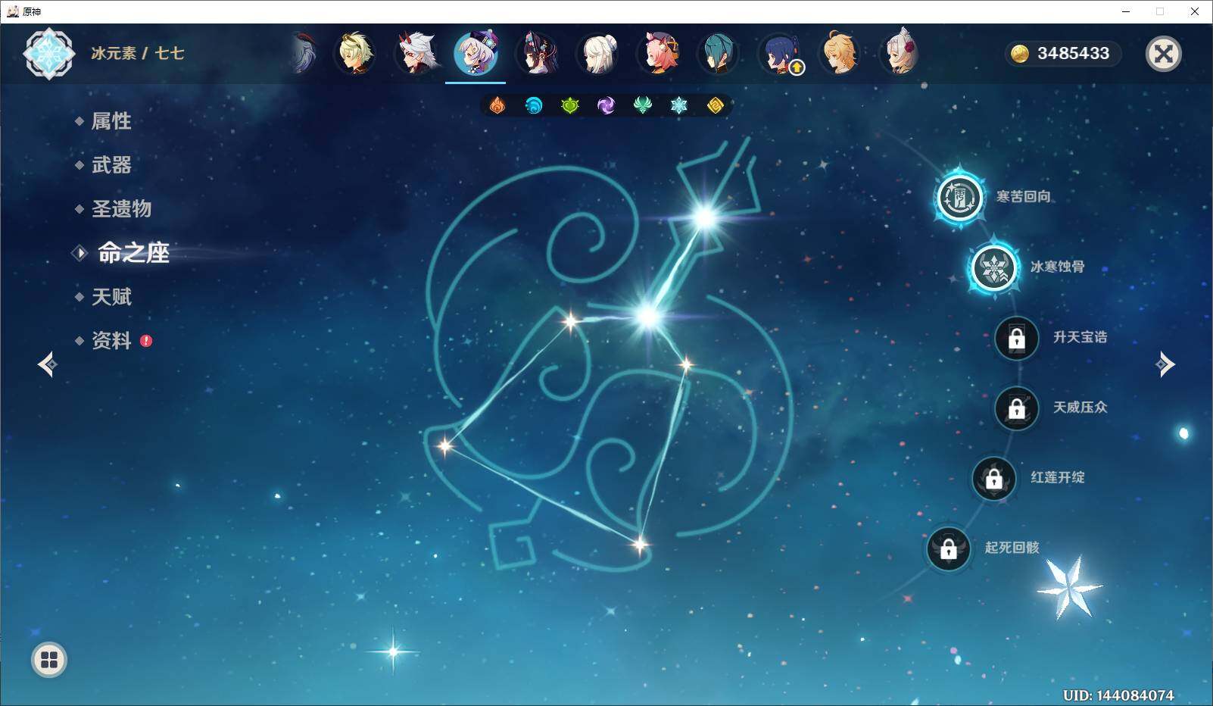Open the 武器 weapon tab

coord(111,165)
